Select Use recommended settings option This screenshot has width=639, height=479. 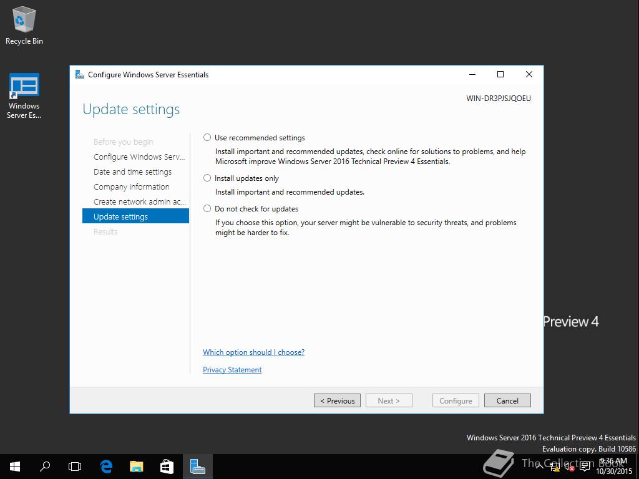254,138
